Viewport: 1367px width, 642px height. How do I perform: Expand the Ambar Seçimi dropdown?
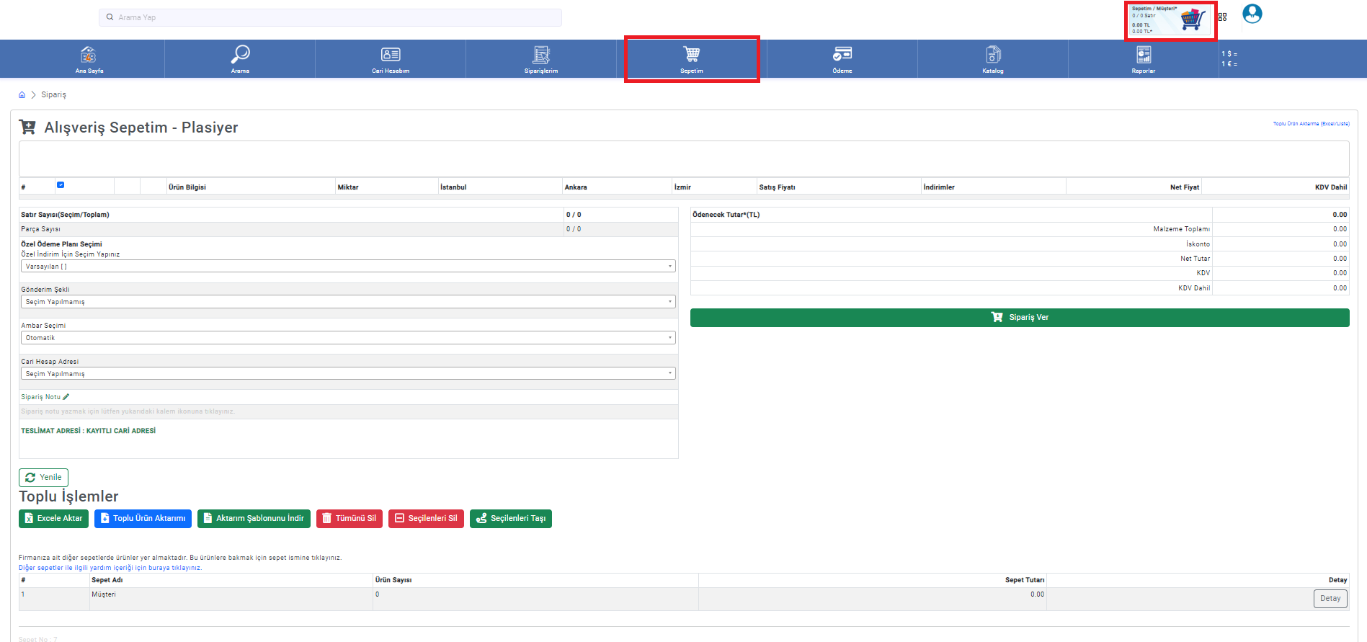point(347,338)
